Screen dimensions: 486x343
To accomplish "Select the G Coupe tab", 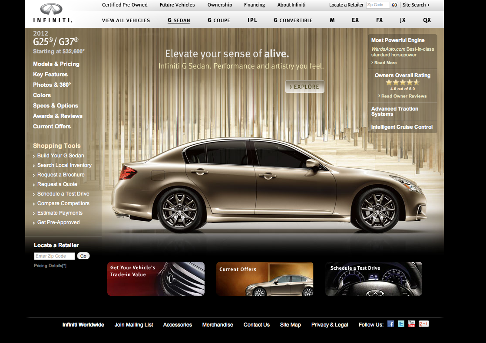I will click(219, 20).
